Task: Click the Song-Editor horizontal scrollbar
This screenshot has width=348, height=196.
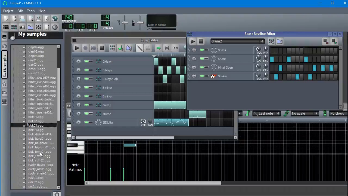Action: click(x=125, y=138)
